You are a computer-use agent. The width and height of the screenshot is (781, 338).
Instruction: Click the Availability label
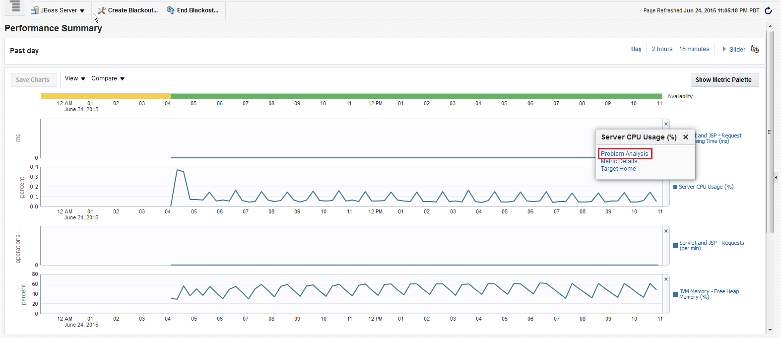[x=680, y=96]
